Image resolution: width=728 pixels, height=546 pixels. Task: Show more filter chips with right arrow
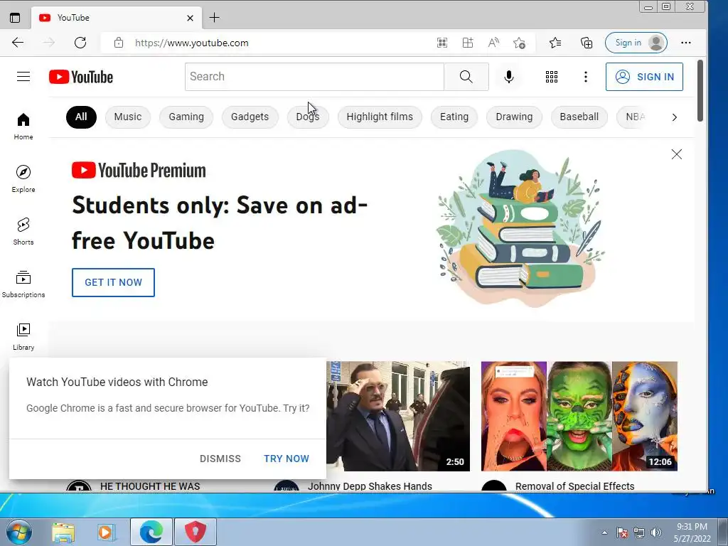(674, 117)
